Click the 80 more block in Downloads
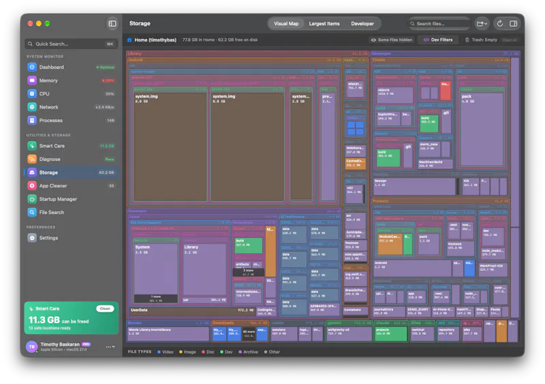This screenshot has height=384, width=545. pyautogui.click(x=249, y=334)
